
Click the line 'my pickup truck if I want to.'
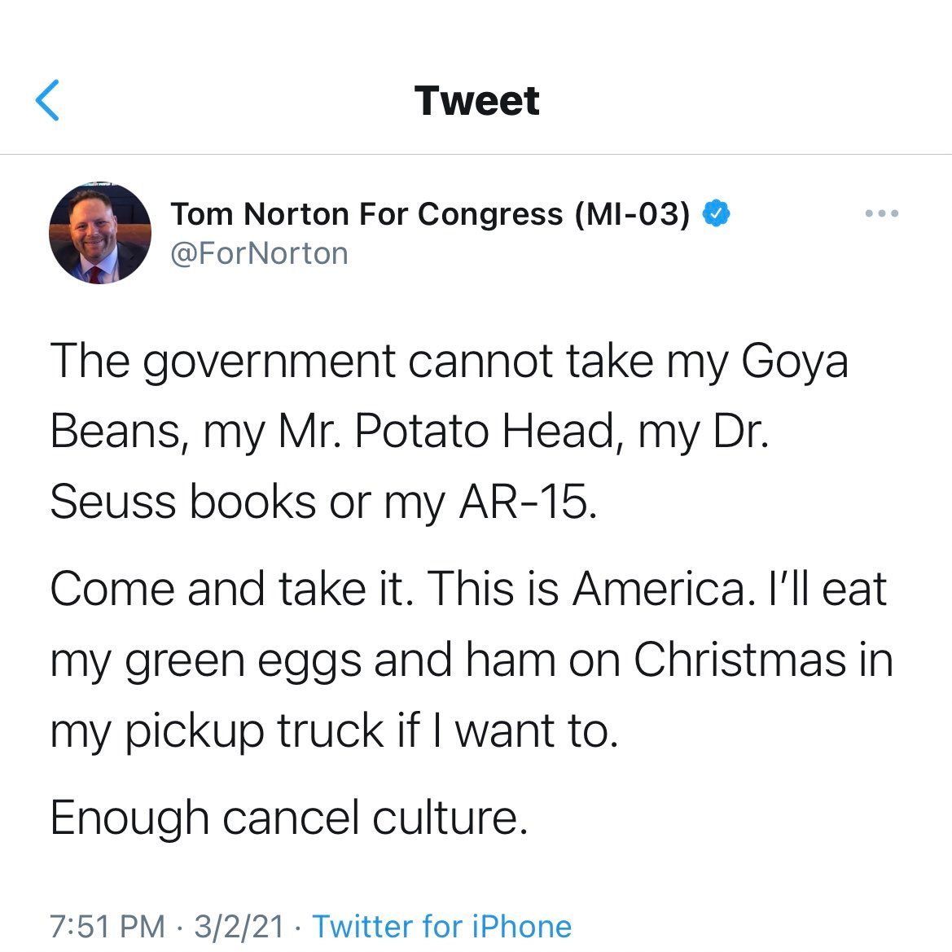tap(334, 731)
